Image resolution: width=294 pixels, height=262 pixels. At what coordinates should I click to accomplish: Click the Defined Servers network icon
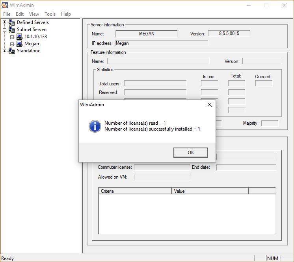[11, 22]
